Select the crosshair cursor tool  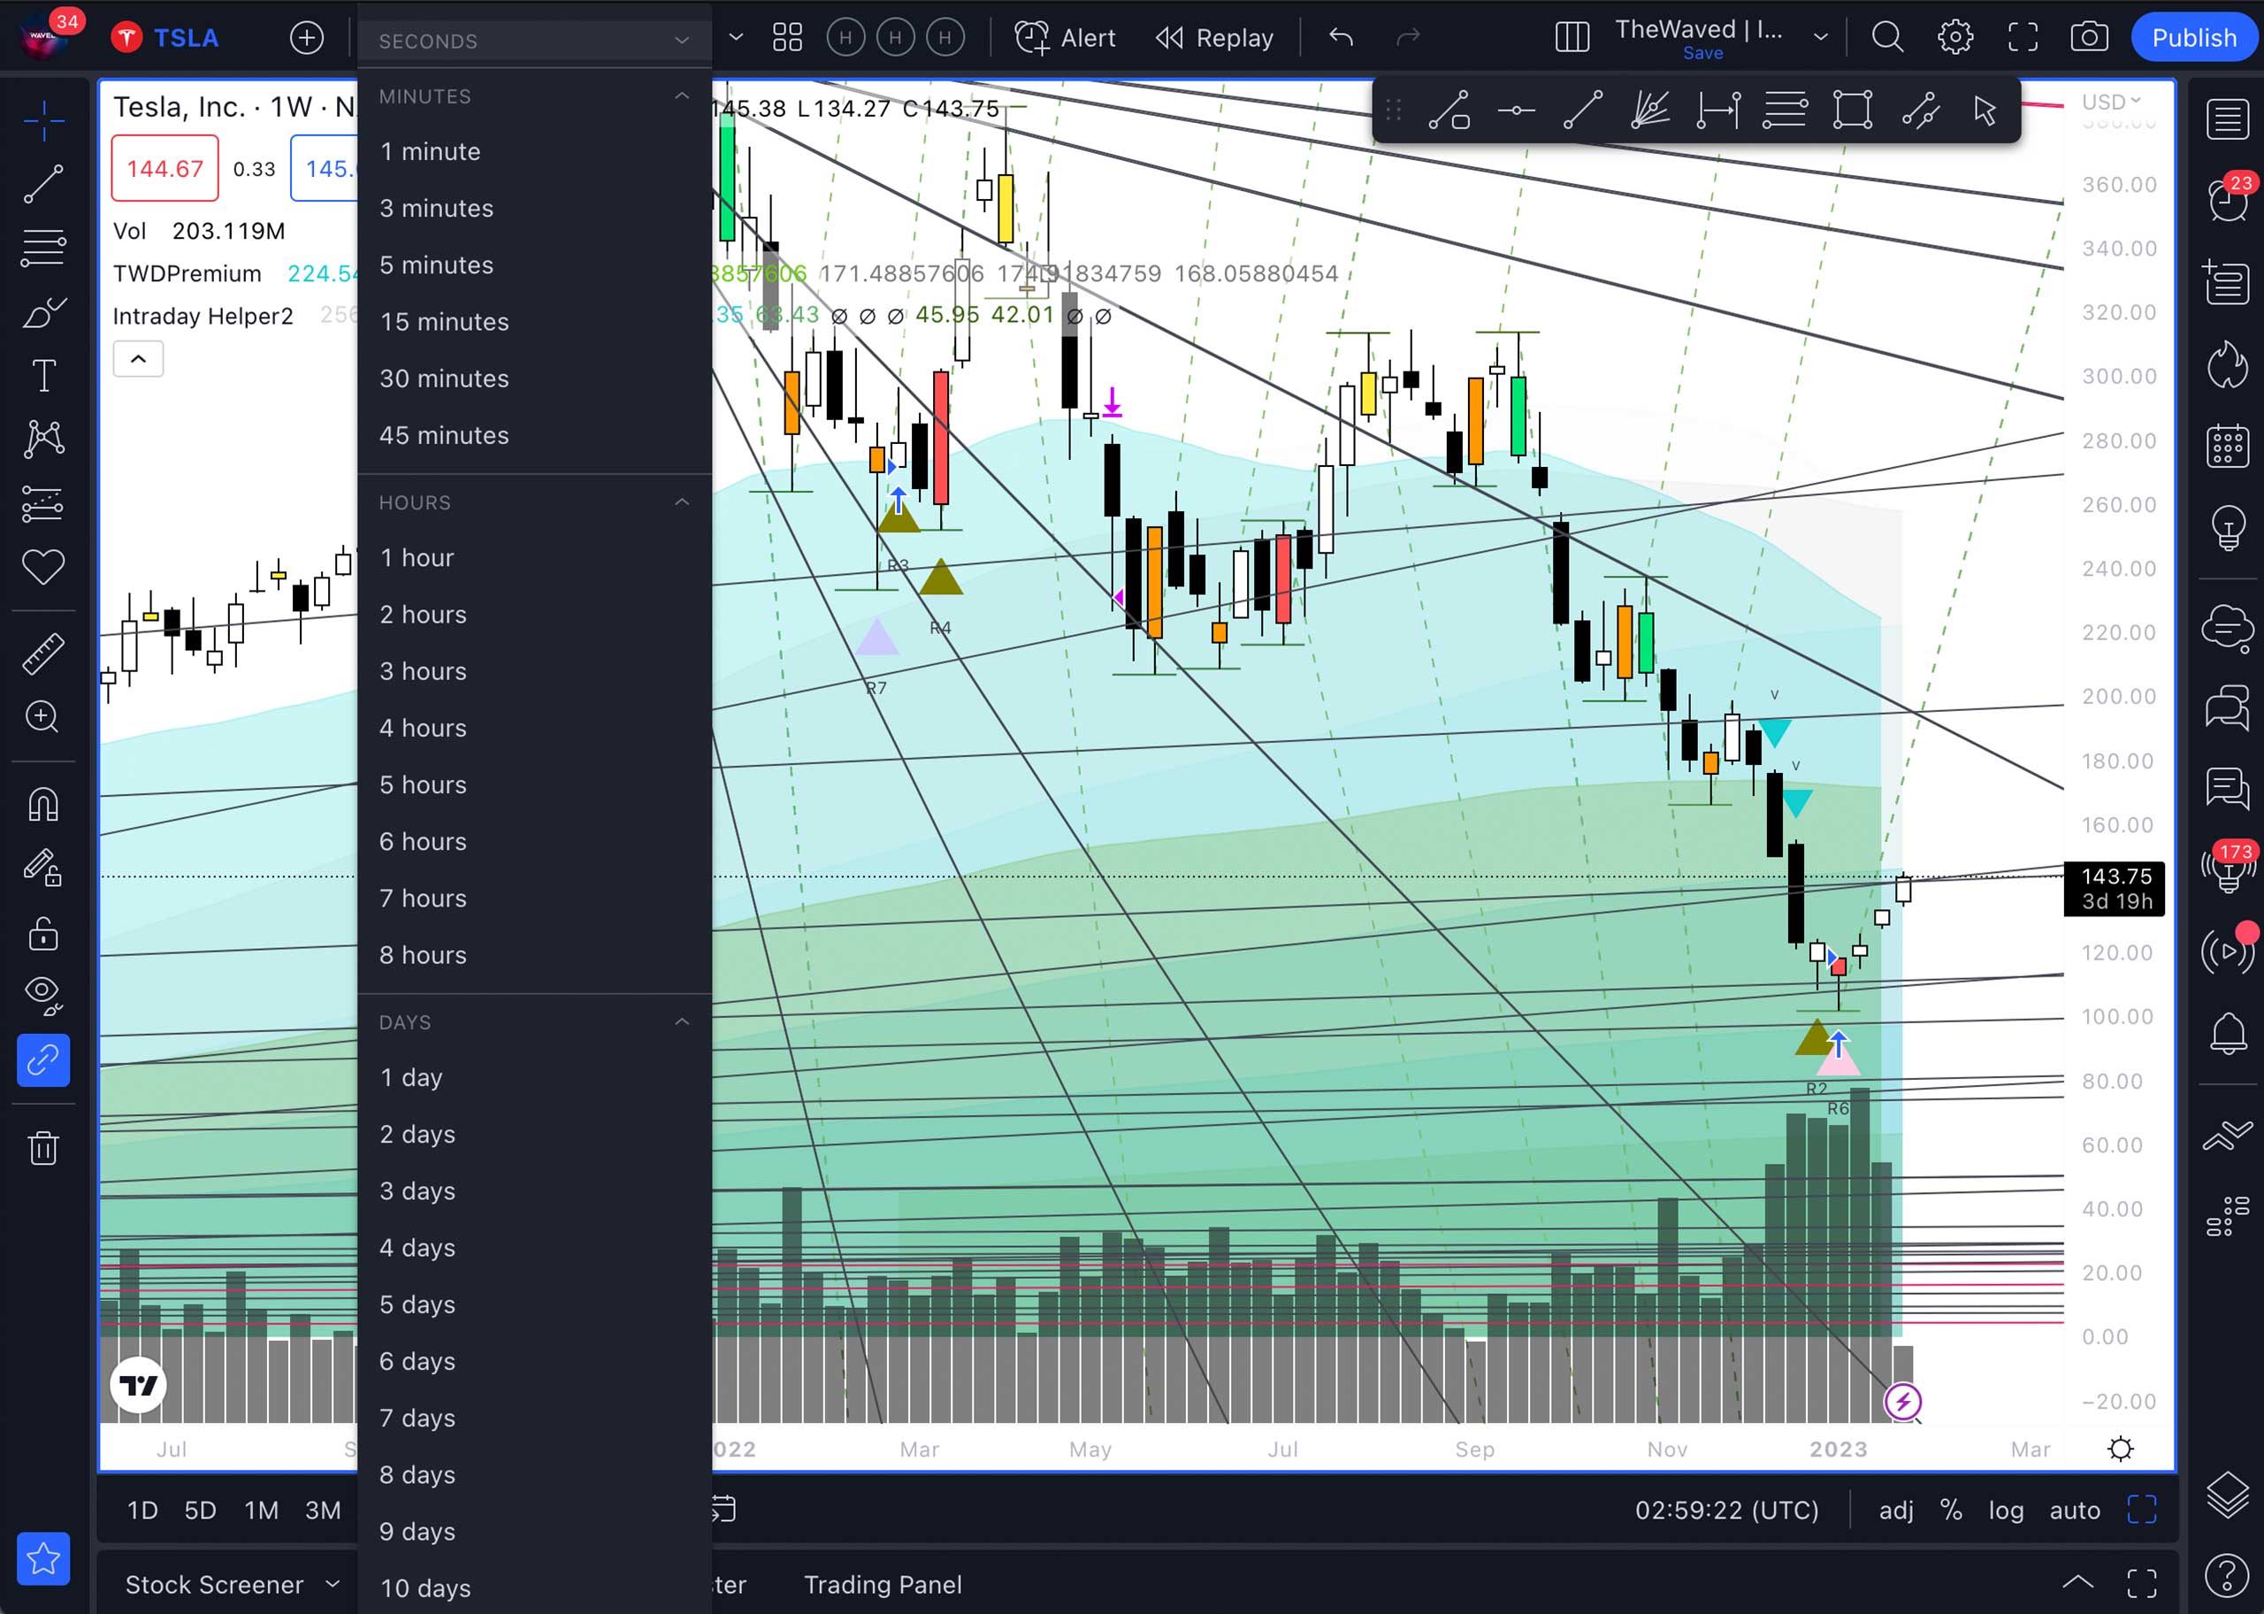43,121
